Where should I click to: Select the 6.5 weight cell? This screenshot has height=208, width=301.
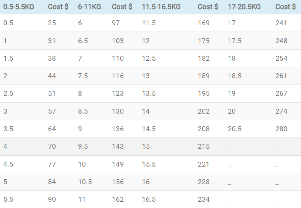point(83,41)
